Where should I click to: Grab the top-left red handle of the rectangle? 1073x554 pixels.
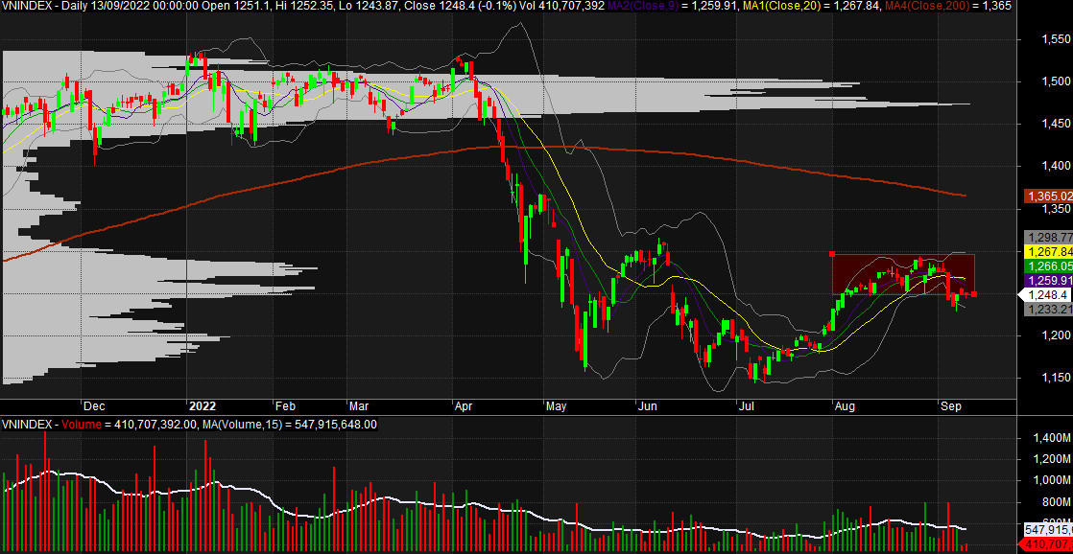point(832,254)
